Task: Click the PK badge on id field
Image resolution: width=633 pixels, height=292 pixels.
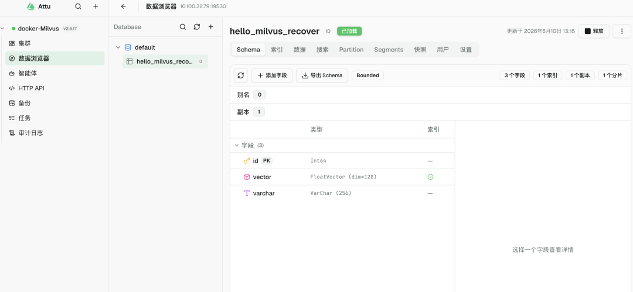Action: click(267, 161)
